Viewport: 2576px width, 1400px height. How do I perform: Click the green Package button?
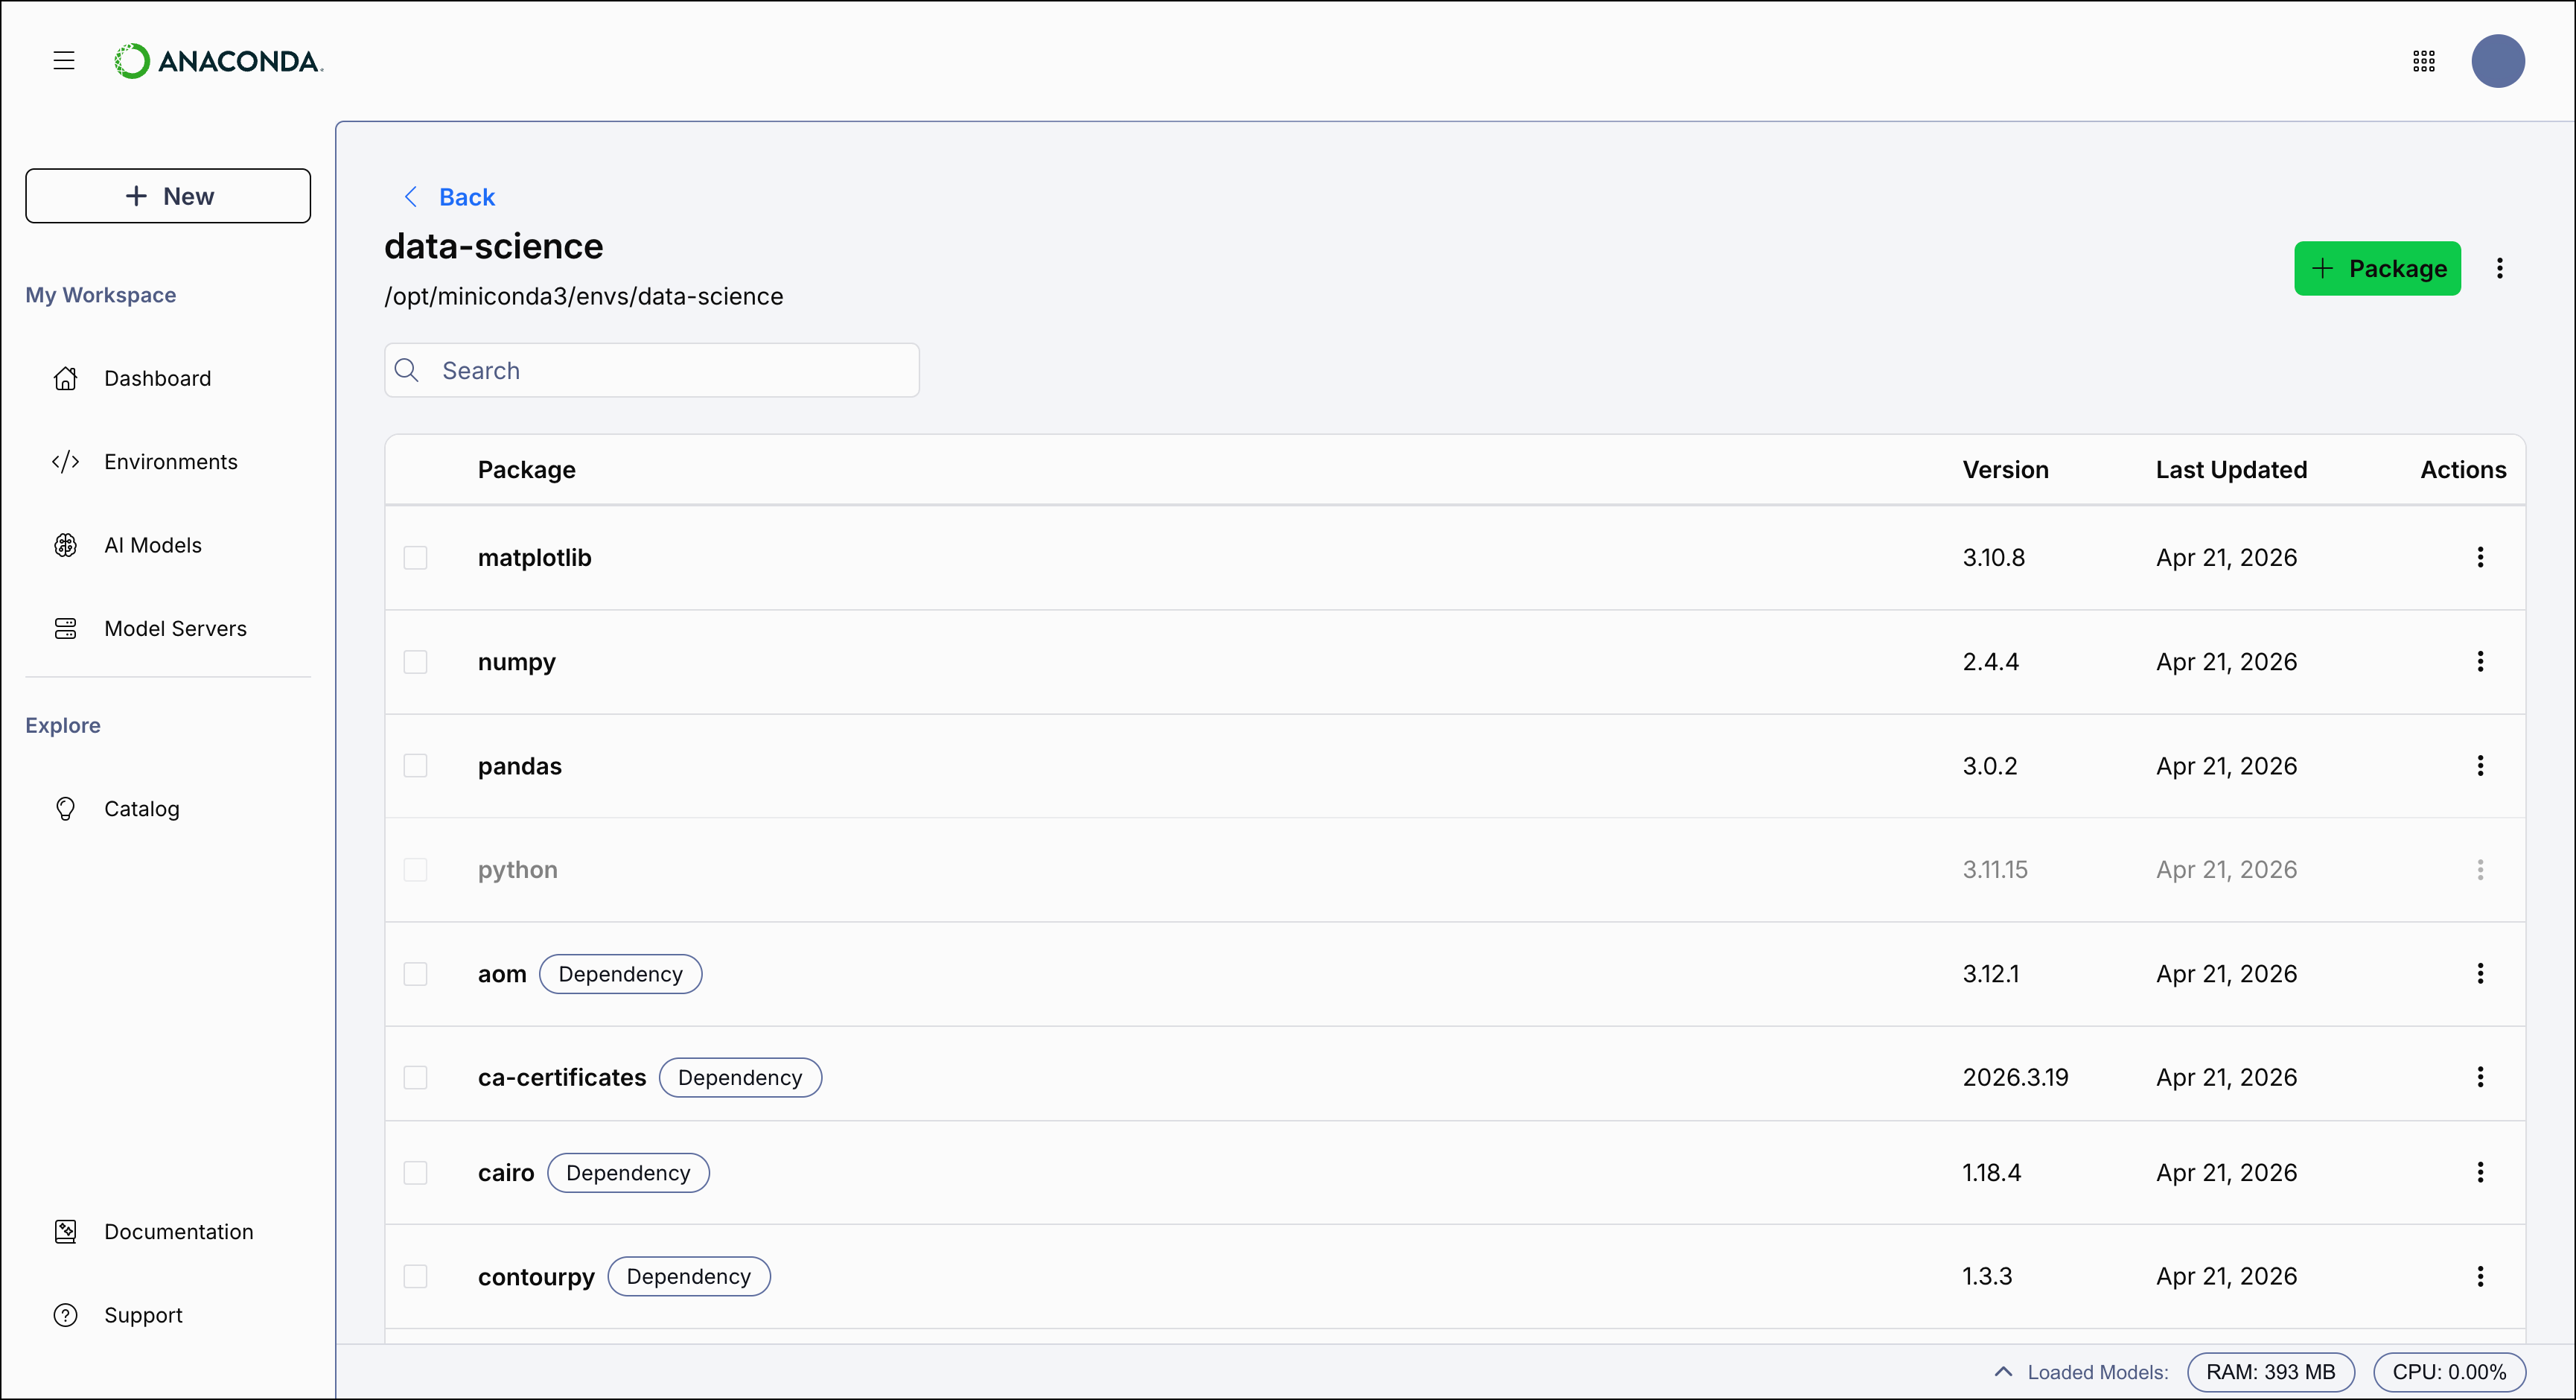pyautogui.click(x=2377, y=268)
